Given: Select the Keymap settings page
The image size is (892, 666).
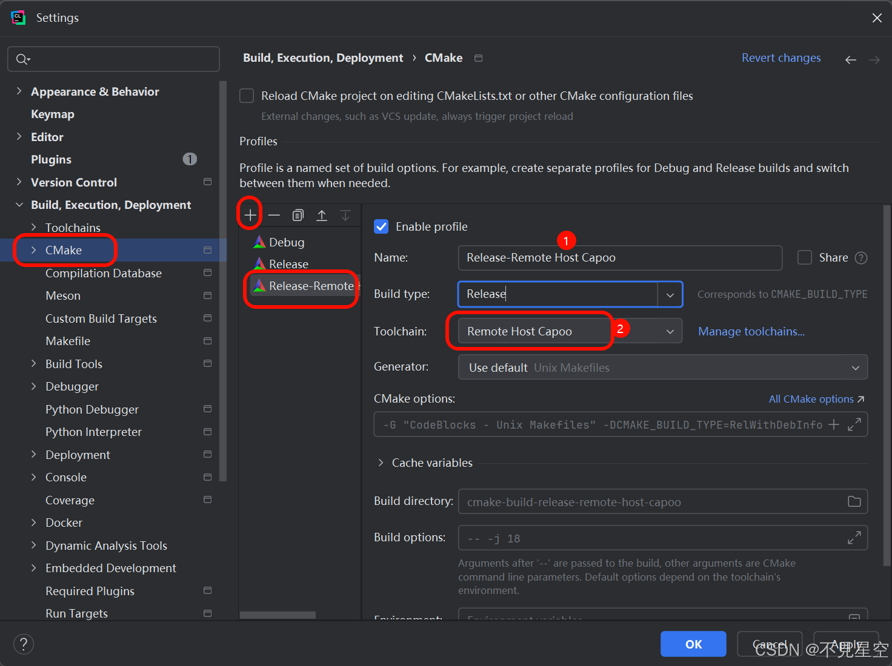Looking at the screenshot, I should pos(53,114).
